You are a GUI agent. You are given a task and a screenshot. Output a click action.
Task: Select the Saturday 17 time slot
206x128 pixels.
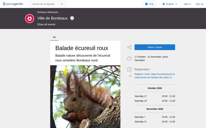(154, 96)
